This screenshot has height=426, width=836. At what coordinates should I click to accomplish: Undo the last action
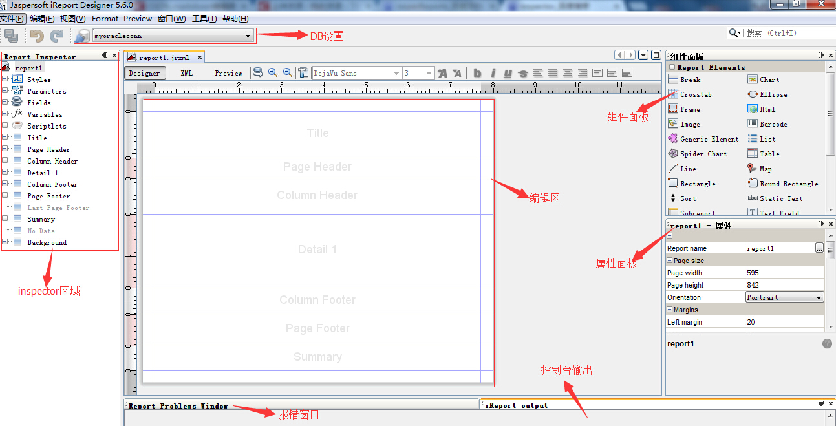37,36
